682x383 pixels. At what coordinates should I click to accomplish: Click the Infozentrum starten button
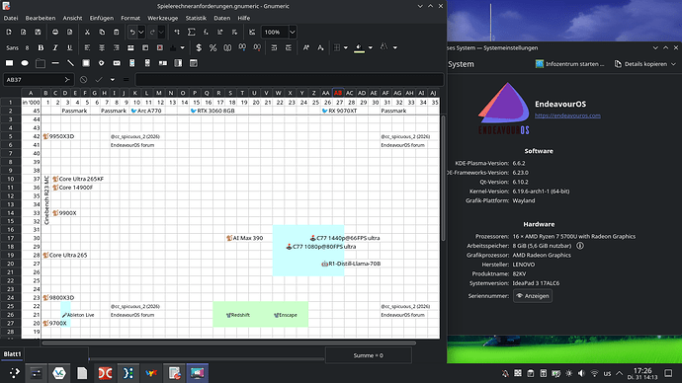point(569,64)
